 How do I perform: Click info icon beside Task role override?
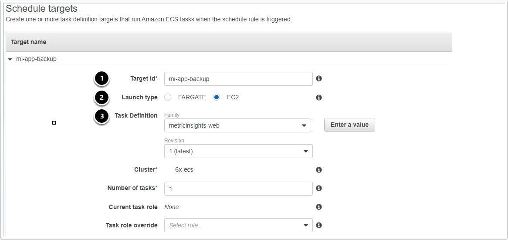coord(319,225)
